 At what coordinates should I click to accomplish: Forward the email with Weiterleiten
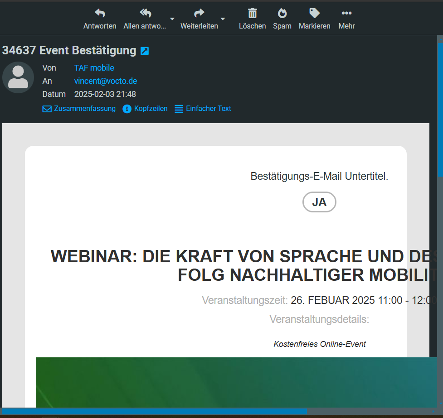click(199, 19)
